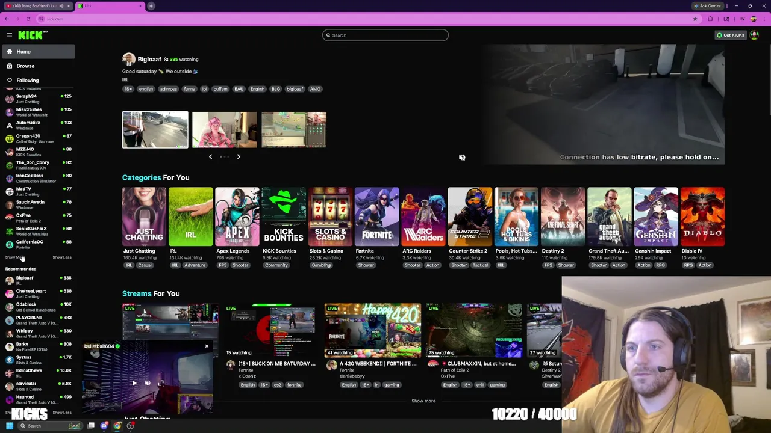Image resolution: width=771 pixels, height=433 pixels.
Task: Click Ask Gemini button
Action: coord(707,6)
